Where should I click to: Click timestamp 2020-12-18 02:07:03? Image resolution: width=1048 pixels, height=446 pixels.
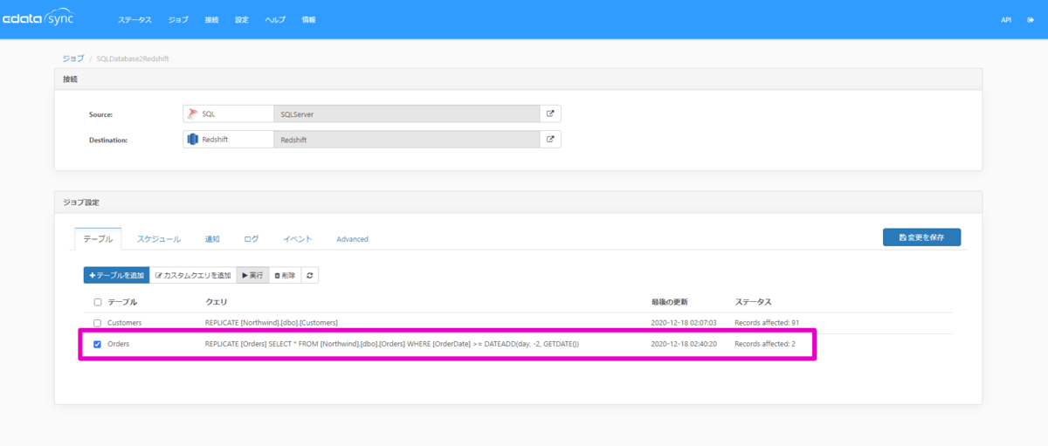[x=684, y=323]
